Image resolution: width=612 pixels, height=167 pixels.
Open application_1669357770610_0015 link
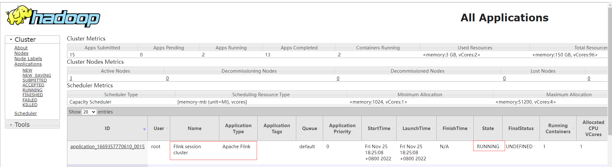pos(107,147)
